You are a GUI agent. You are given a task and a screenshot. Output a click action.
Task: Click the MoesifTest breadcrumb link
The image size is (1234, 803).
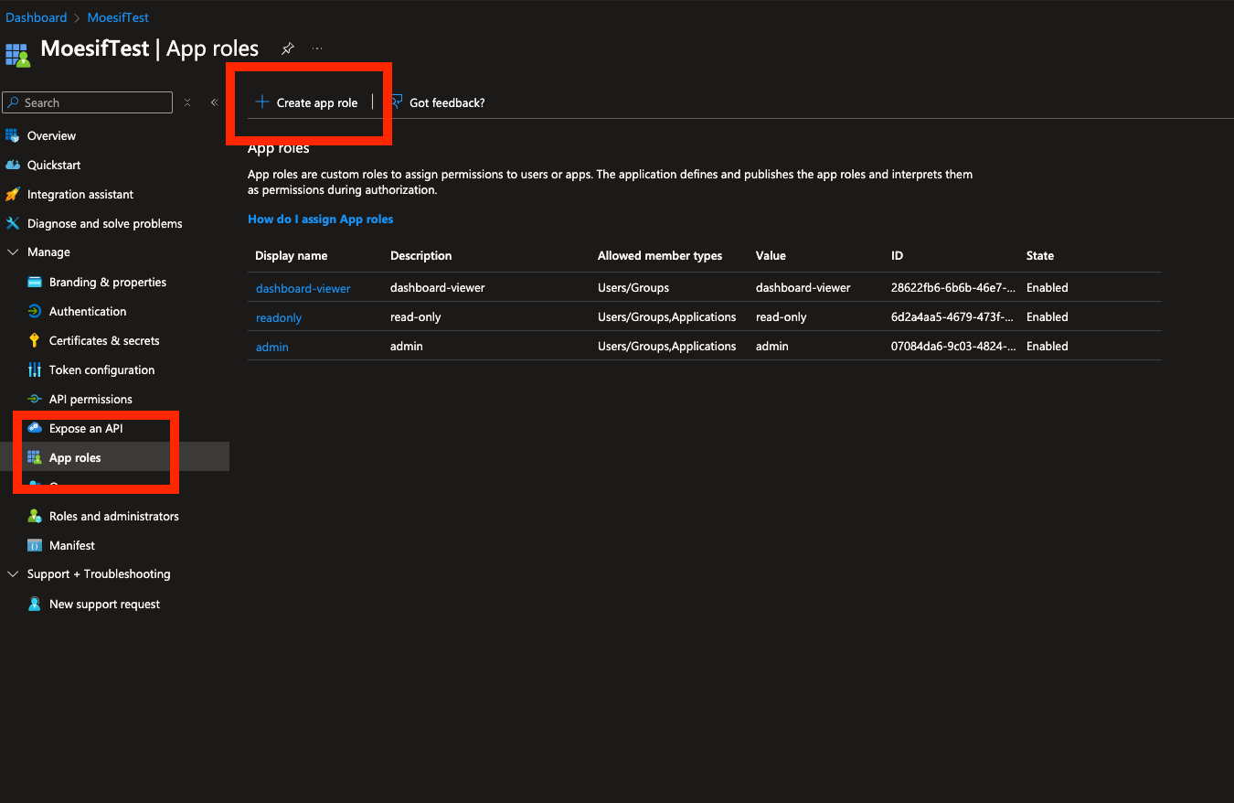(118, 17)
